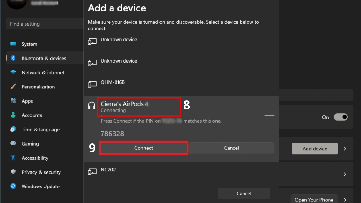Image resolution: width=361 pixels, height=203 pixels.
Task: Open Time & language clock icon
Action: (x=13, y=129)
